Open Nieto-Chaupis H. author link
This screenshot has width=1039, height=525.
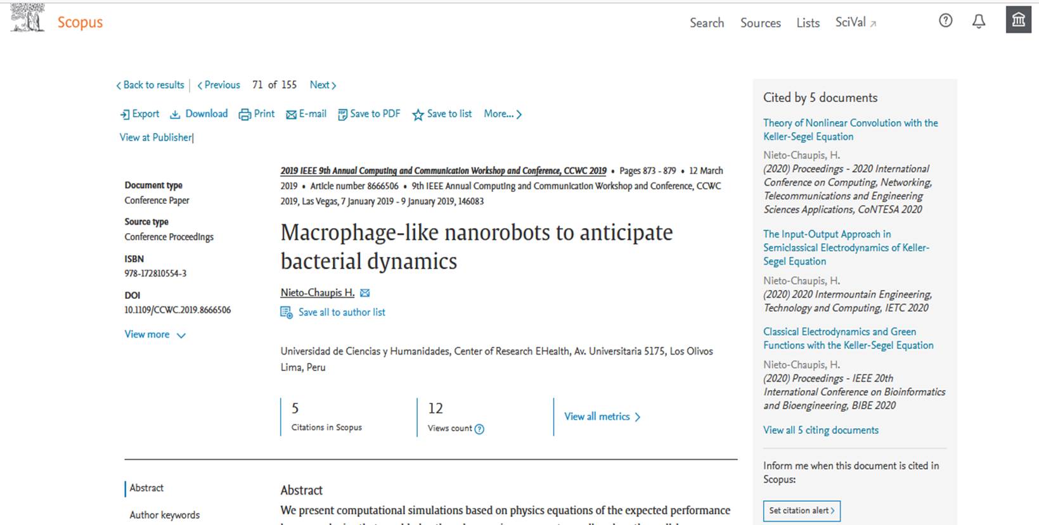318,293
